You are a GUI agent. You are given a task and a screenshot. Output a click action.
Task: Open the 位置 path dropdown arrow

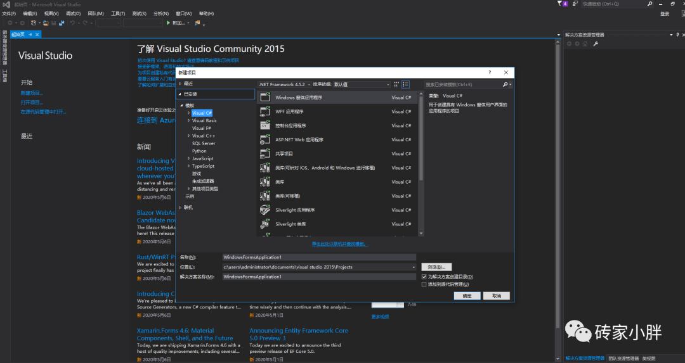click(x=414, y=267)
